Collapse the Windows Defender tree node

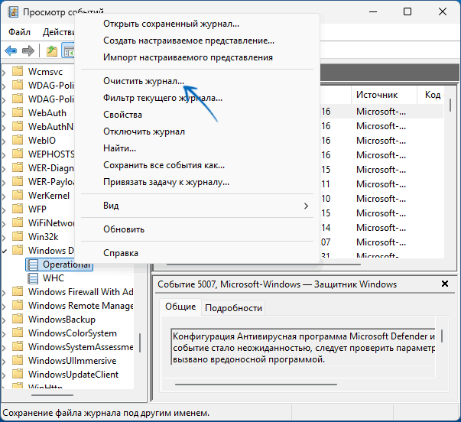4,252
